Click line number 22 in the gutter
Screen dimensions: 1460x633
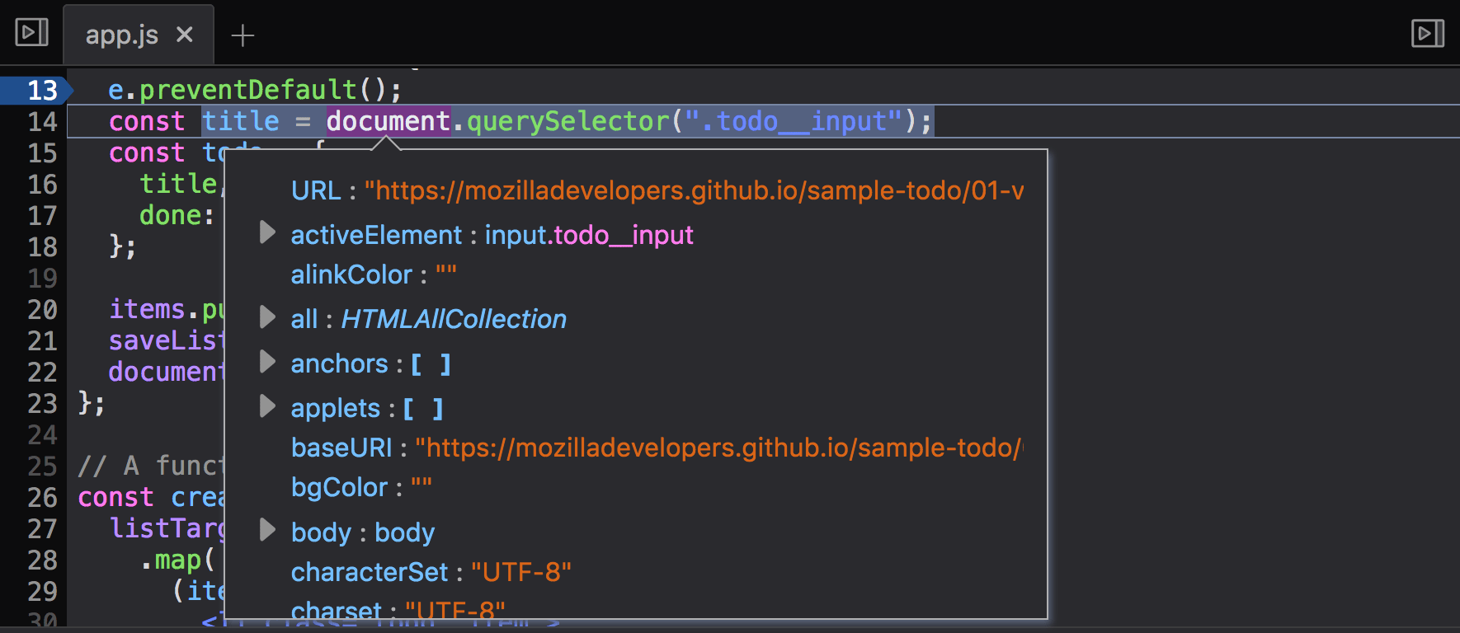(42, 372)
